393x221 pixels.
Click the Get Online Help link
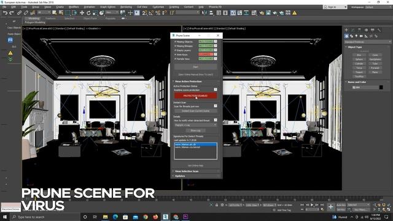[x=195, y=165]
